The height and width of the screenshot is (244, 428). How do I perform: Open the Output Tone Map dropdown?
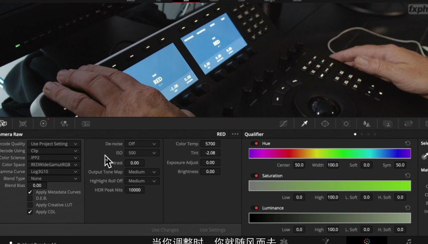(142, 172)
